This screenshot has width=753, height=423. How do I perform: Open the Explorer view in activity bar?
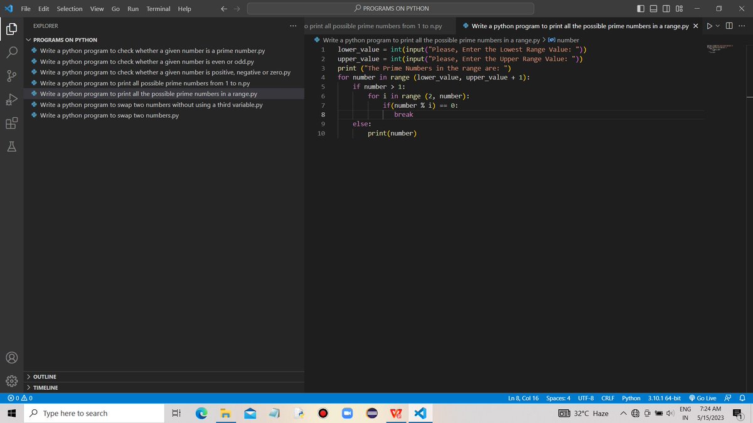click(12, 29)
